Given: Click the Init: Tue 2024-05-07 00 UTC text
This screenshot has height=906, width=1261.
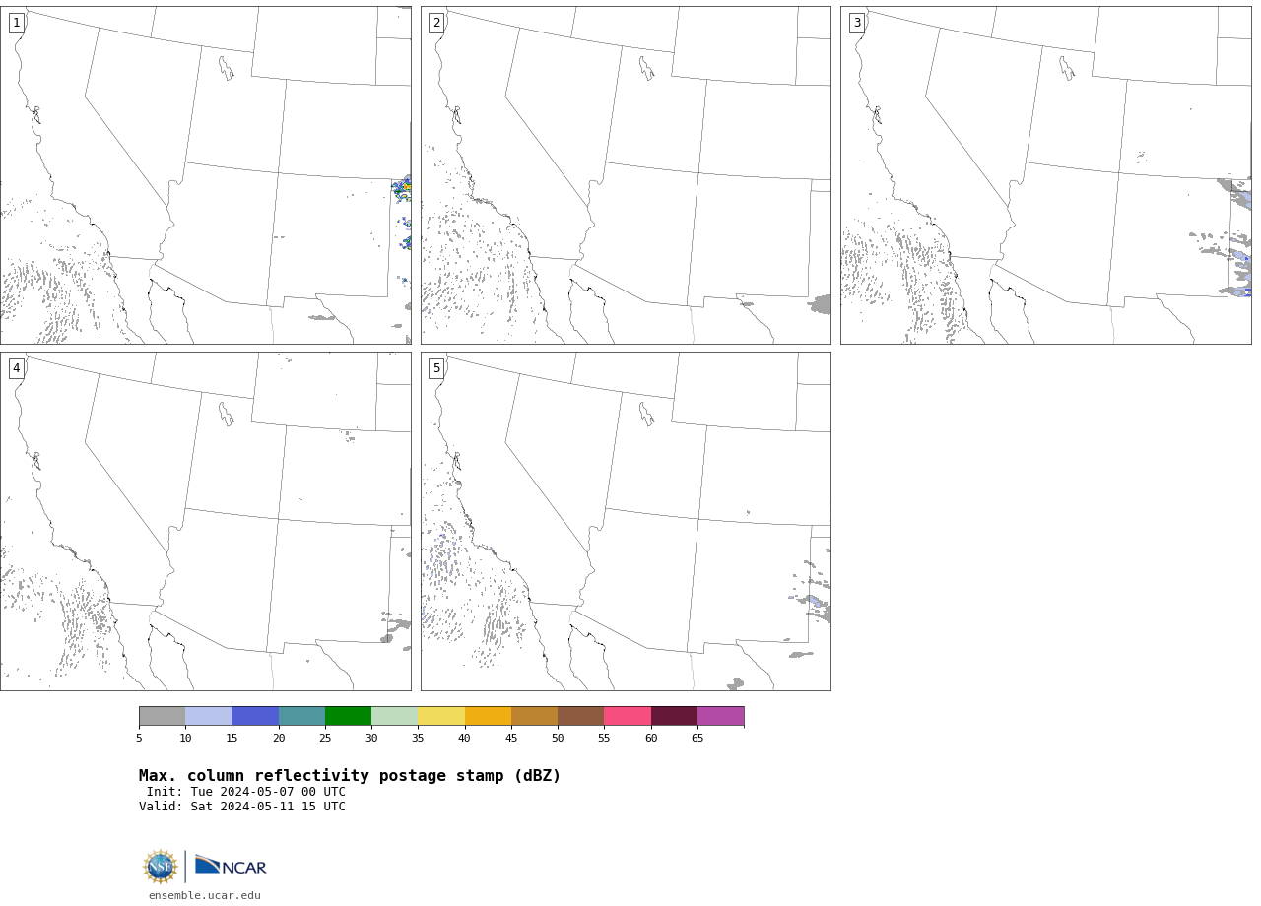Looking at the screenshot, I should pyautogui.click(x=246, y=792).
